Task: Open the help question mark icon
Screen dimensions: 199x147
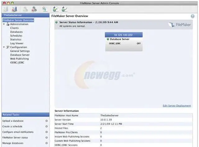Action: (x=192, y=16)
